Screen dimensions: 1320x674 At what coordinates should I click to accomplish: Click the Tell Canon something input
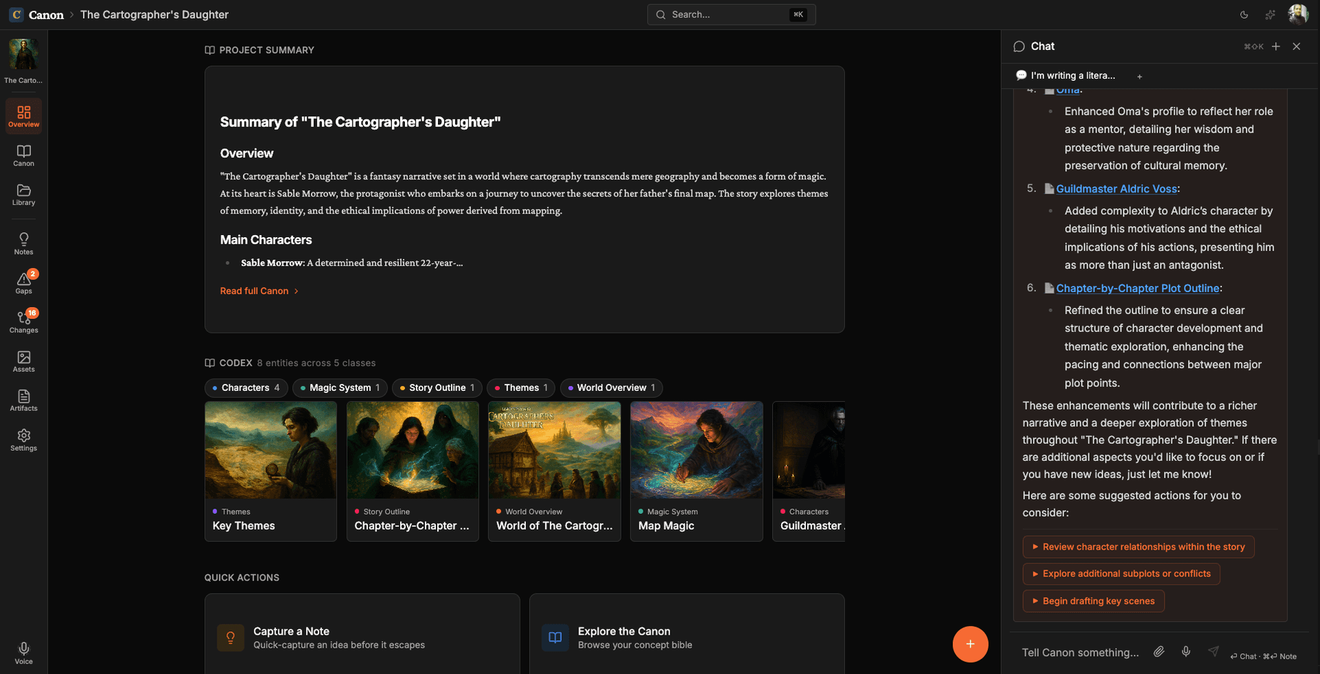pyautogui.click(x=1079, y=652)
